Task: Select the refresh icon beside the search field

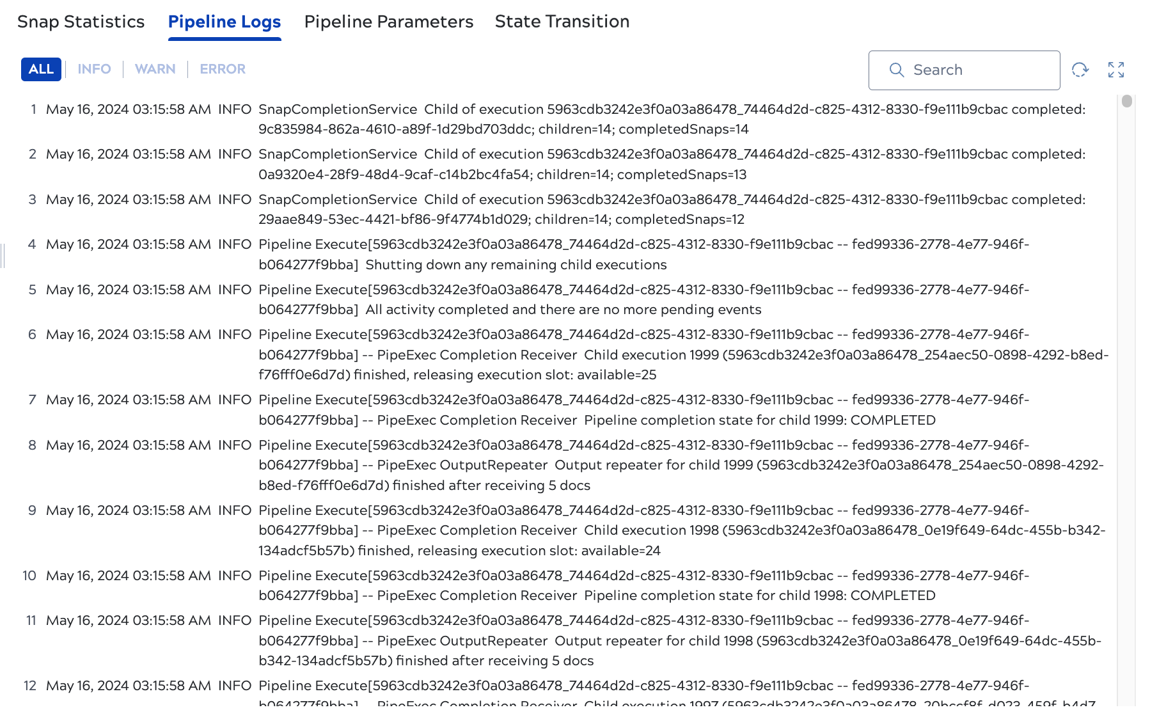Action: (1080, 70)
